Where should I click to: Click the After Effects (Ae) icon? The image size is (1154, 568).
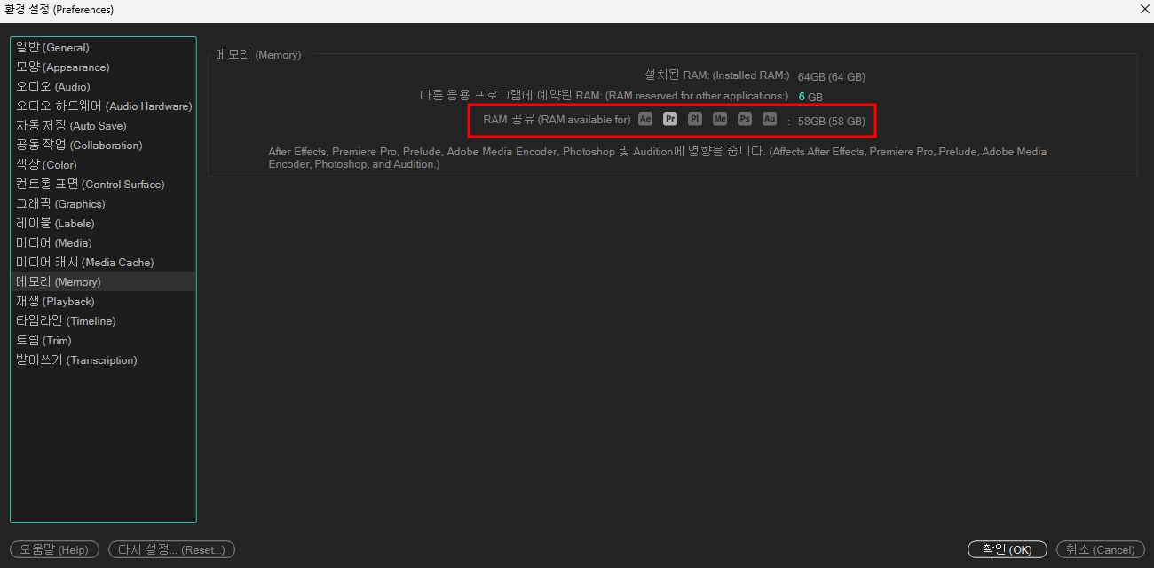[x=645, y=117]
